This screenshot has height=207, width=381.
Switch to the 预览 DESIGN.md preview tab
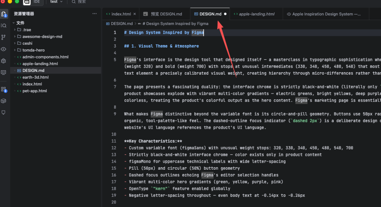pyautogui.click(x=166, y=14)
